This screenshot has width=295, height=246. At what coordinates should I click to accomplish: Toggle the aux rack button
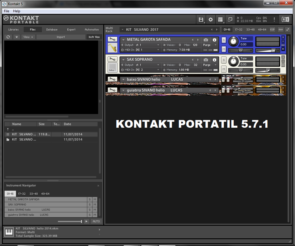click(281, 30)
